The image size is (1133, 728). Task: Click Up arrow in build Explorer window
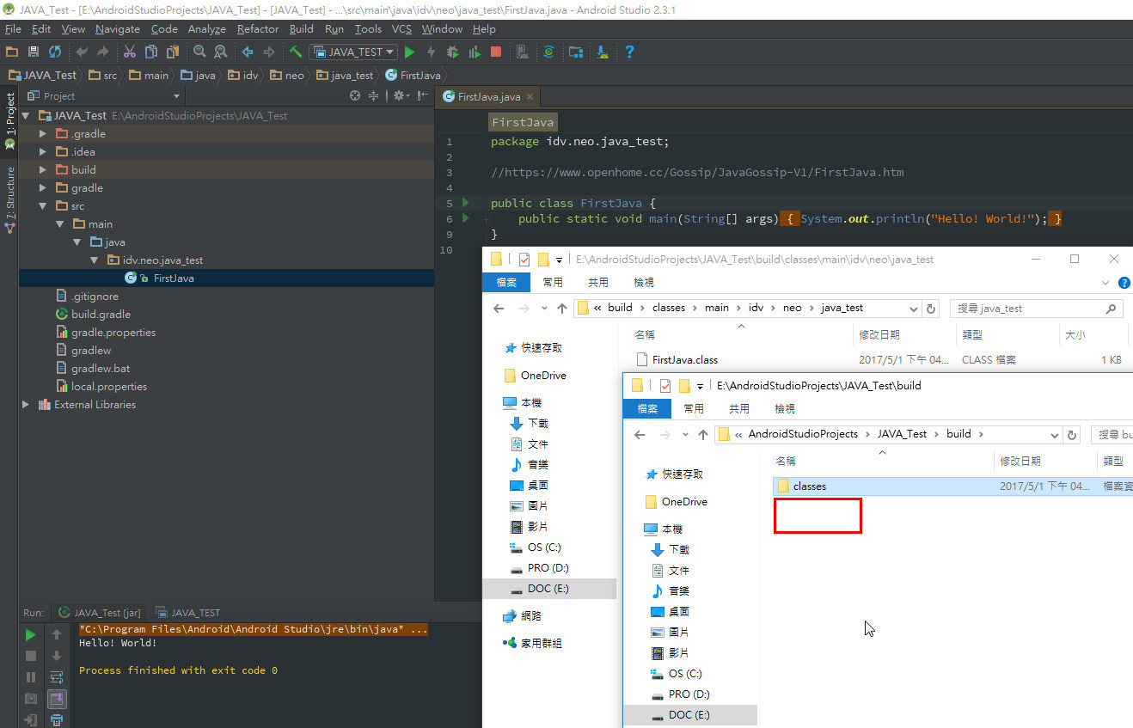[703, 435]
